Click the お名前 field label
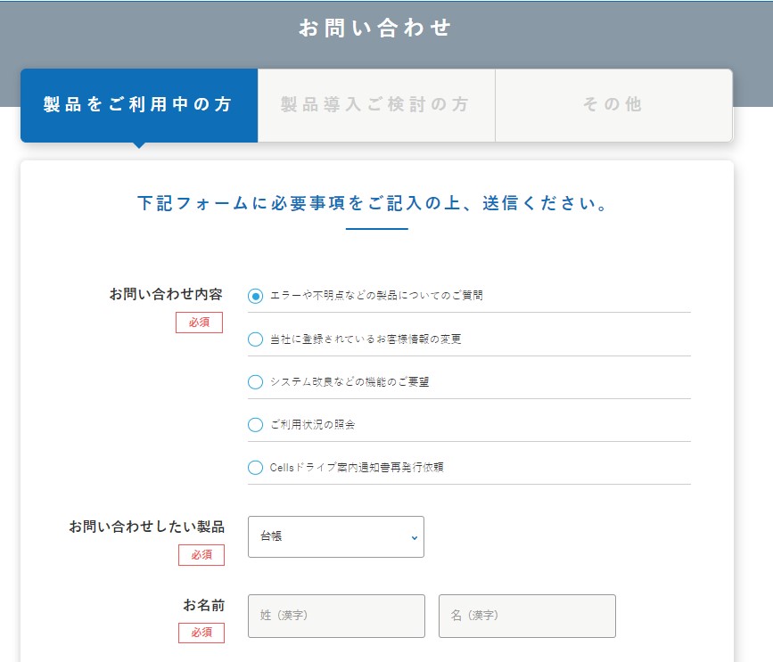Image resolution: width=773 pixels, height=662 pixels. pyautogui.click(x=204, y=604)
